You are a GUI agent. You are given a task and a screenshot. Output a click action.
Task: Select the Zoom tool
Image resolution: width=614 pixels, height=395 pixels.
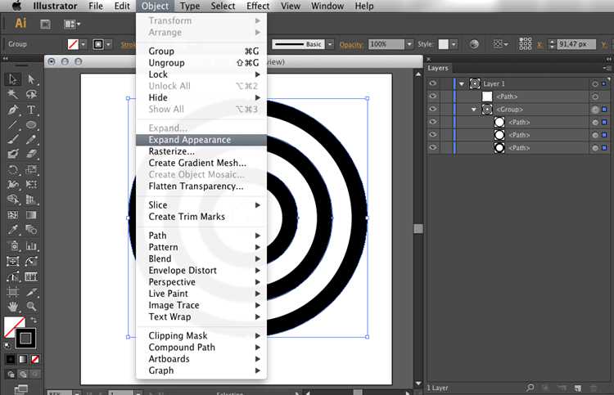[x=31, y=307]
